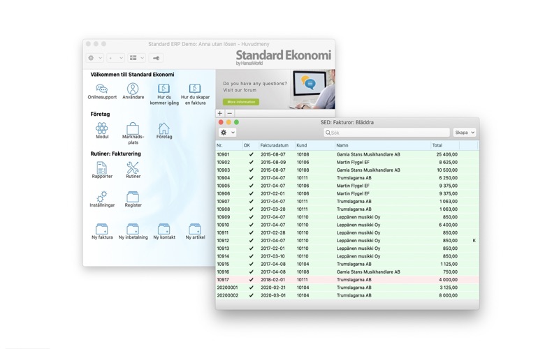Open gear menu in Huvudmeny toolbar
Screen dimensions: 559x349
tap(95, 58)
